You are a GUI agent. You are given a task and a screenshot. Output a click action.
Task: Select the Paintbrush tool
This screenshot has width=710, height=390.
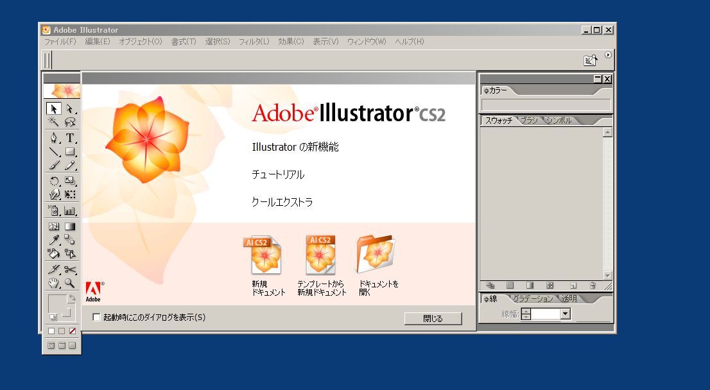tap(53, 165)
